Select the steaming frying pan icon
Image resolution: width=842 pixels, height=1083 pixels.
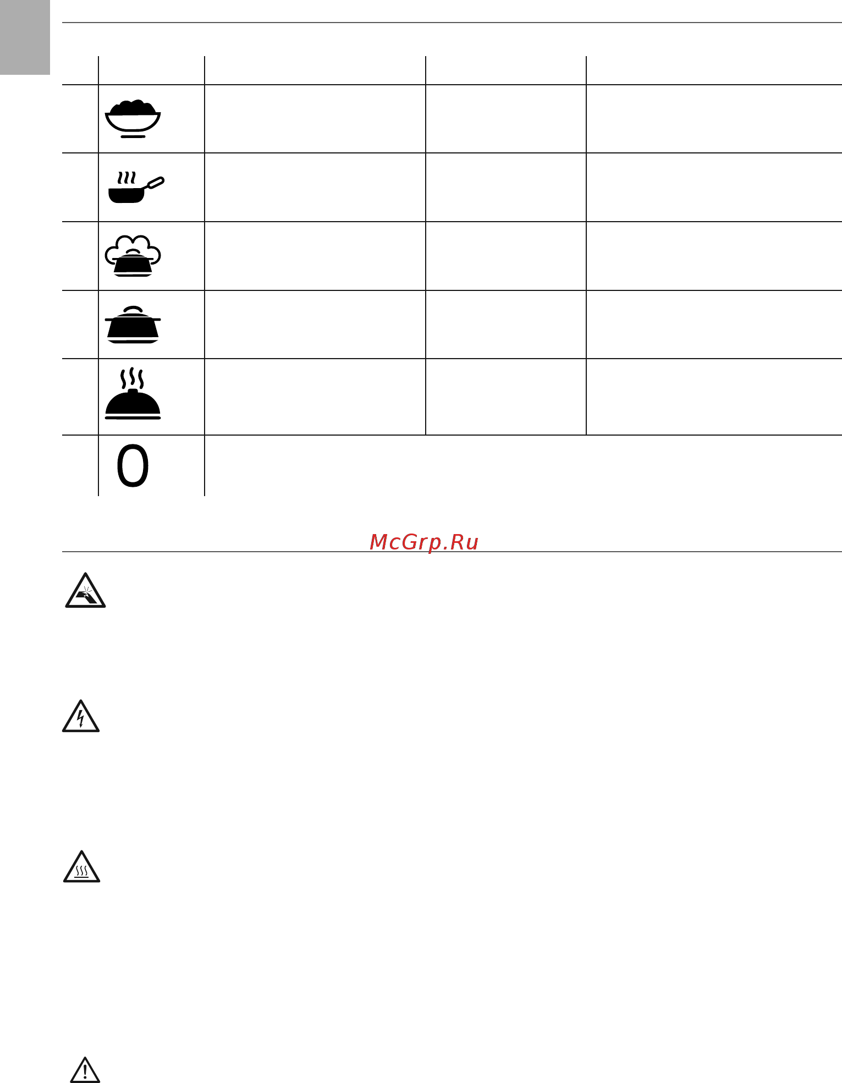click(x=136, y=188)
